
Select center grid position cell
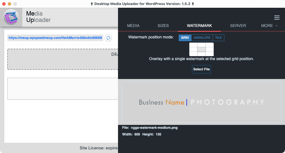point(202,50)
